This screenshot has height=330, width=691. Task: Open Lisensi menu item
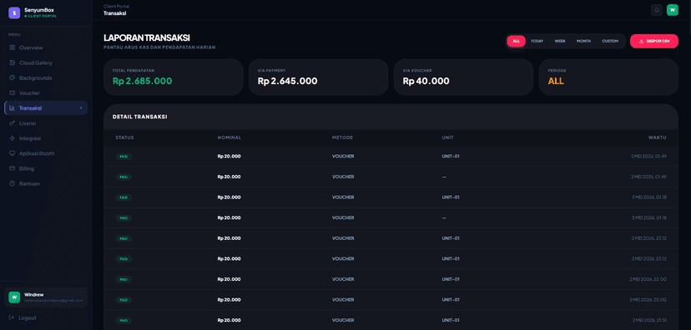point(46,123)
